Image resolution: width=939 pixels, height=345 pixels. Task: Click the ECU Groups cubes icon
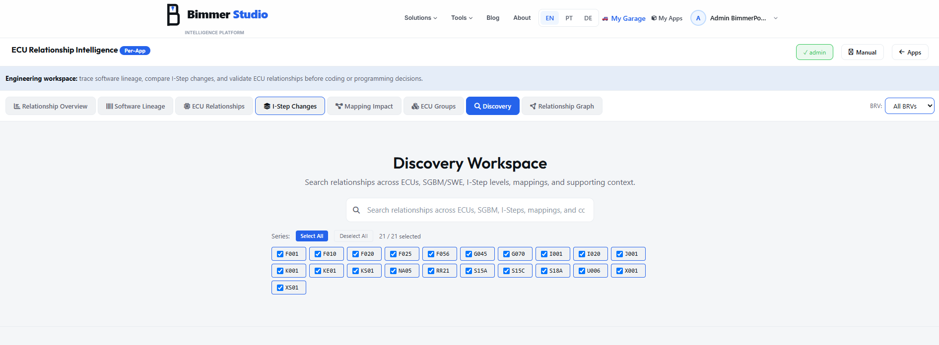(415, 106)
